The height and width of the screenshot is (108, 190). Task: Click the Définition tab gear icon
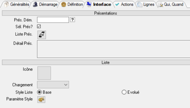click(x=64, y=5)
